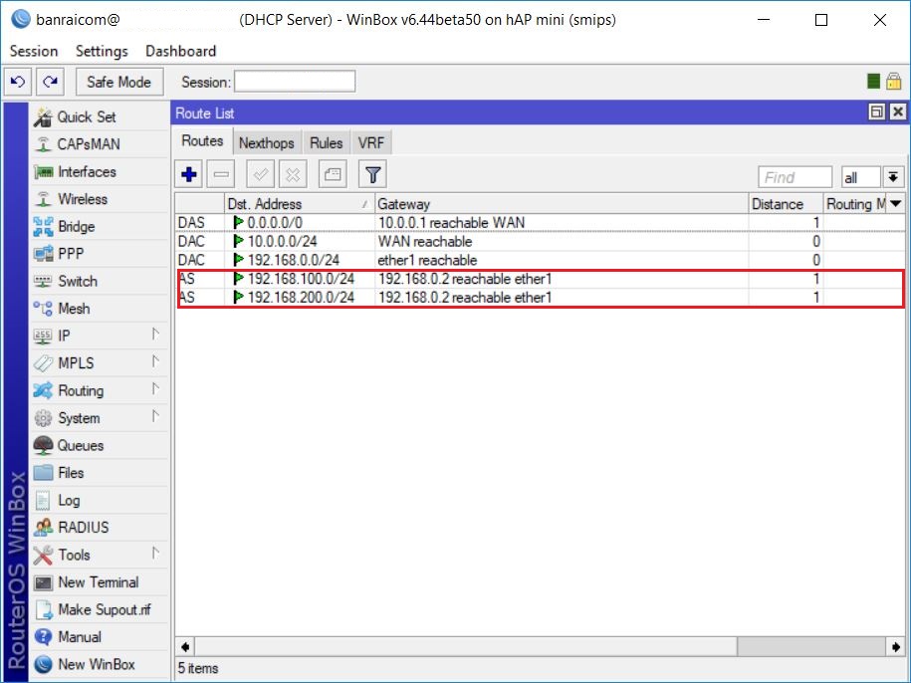Switch to the Routes tab
Screen dimensions: 911x683
pos(202,141)
